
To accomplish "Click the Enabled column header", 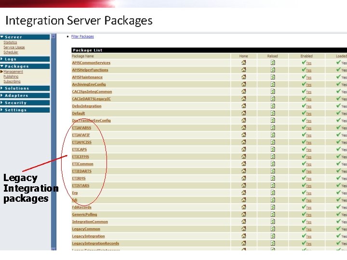I will tap(307, 56).
